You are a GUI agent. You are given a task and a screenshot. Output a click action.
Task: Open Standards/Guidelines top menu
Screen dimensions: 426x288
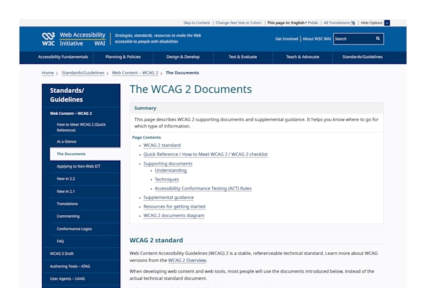pyautogui.click(x=362, y=57)
